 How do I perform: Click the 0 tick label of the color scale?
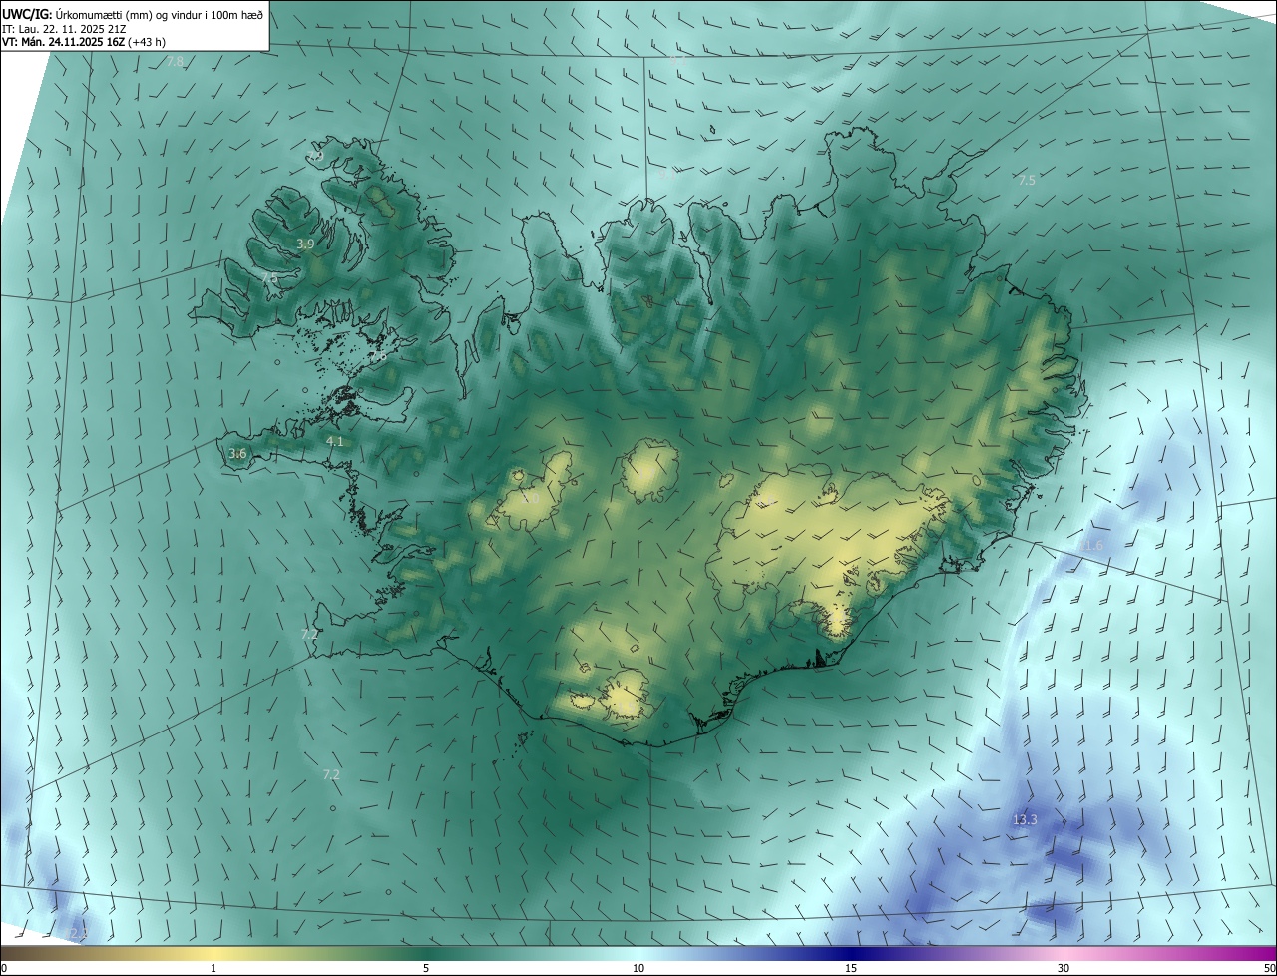(x=4, y=969)
